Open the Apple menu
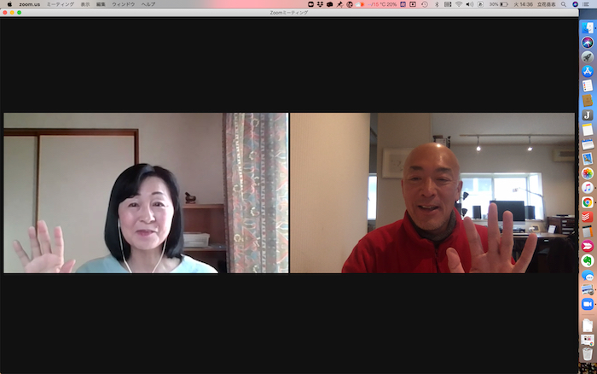Screen dimensions: 597x374 point(9,4)
